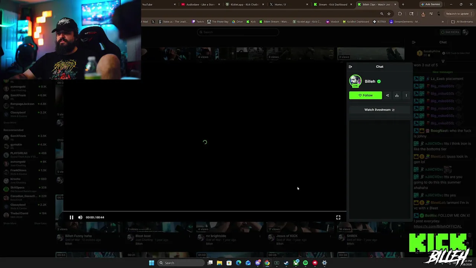Image resolution: width=476 pixels, height=268 pixels.
Task: Open the Voxbot bookmark
Action: [332, 22]
